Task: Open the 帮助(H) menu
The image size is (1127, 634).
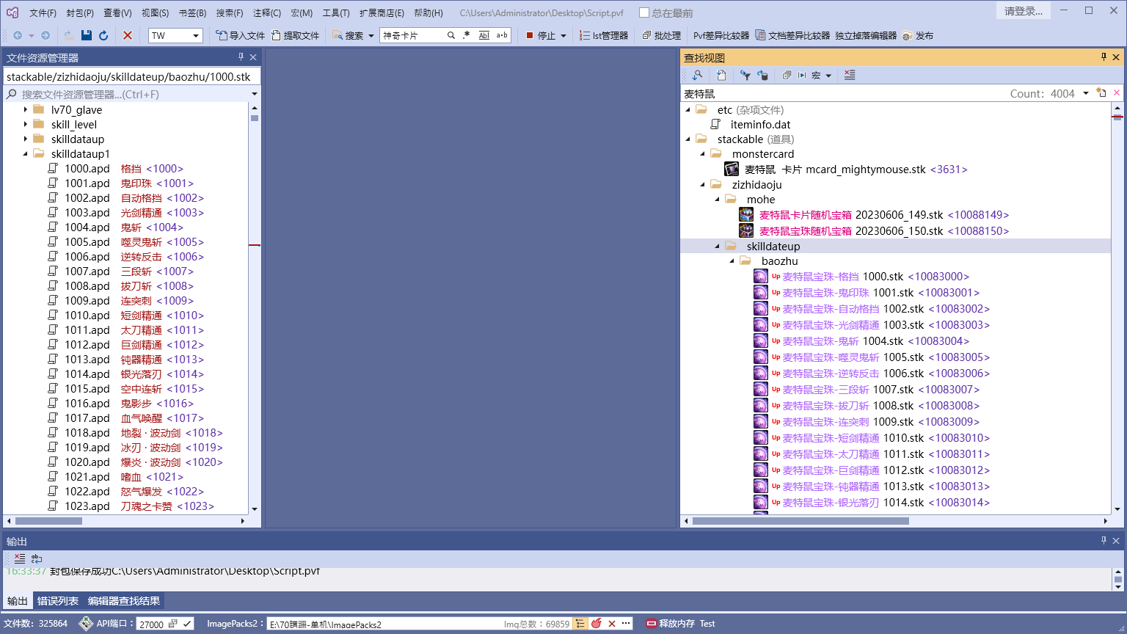Action: point(428,12)
